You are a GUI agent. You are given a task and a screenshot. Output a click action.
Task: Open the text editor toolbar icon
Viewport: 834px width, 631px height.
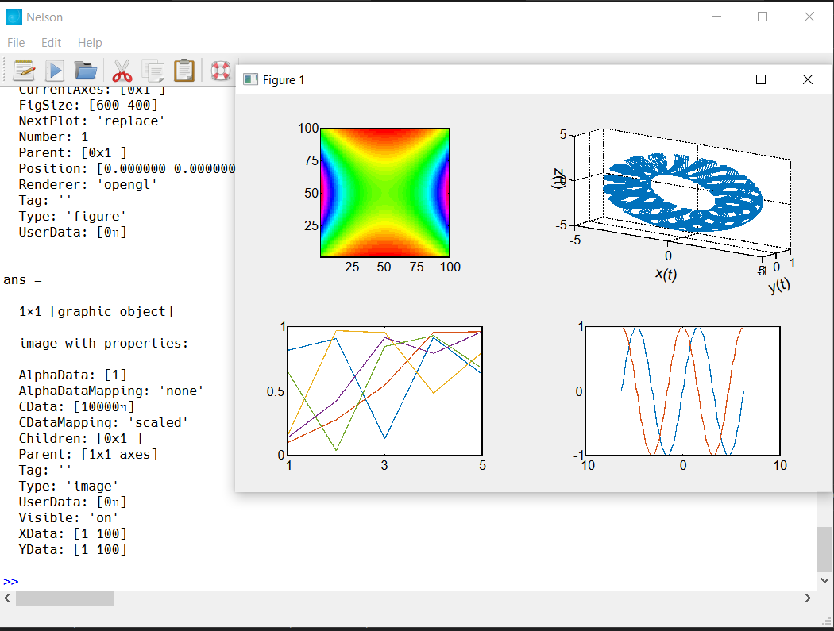click(24, 70)
